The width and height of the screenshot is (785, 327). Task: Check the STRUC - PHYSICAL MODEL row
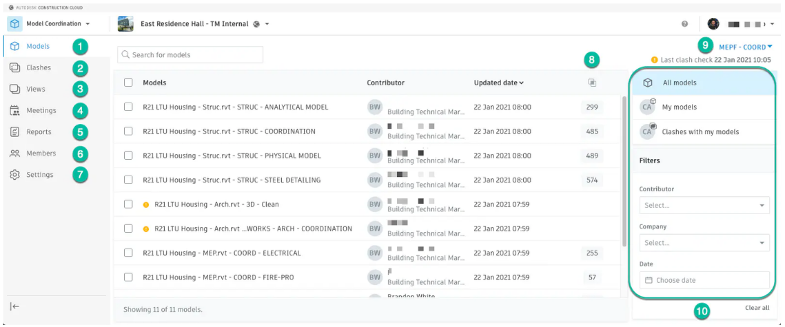[x=128, y=156]
